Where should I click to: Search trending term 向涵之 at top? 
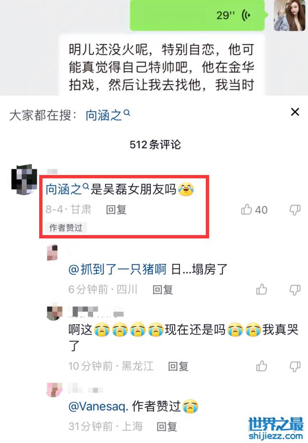[108, 115]
